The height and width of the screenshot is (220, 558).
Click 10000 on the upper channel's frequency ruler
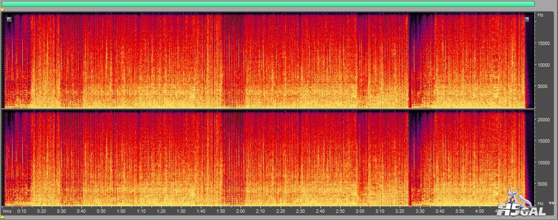[x=543, y=65]
